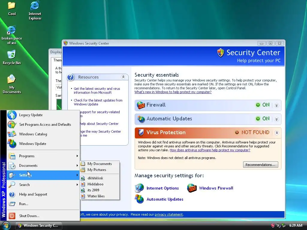This screenshot has width=307, height=230.
Task: Click Set Program Access and Defaults icon
Action: coord(12,125)
